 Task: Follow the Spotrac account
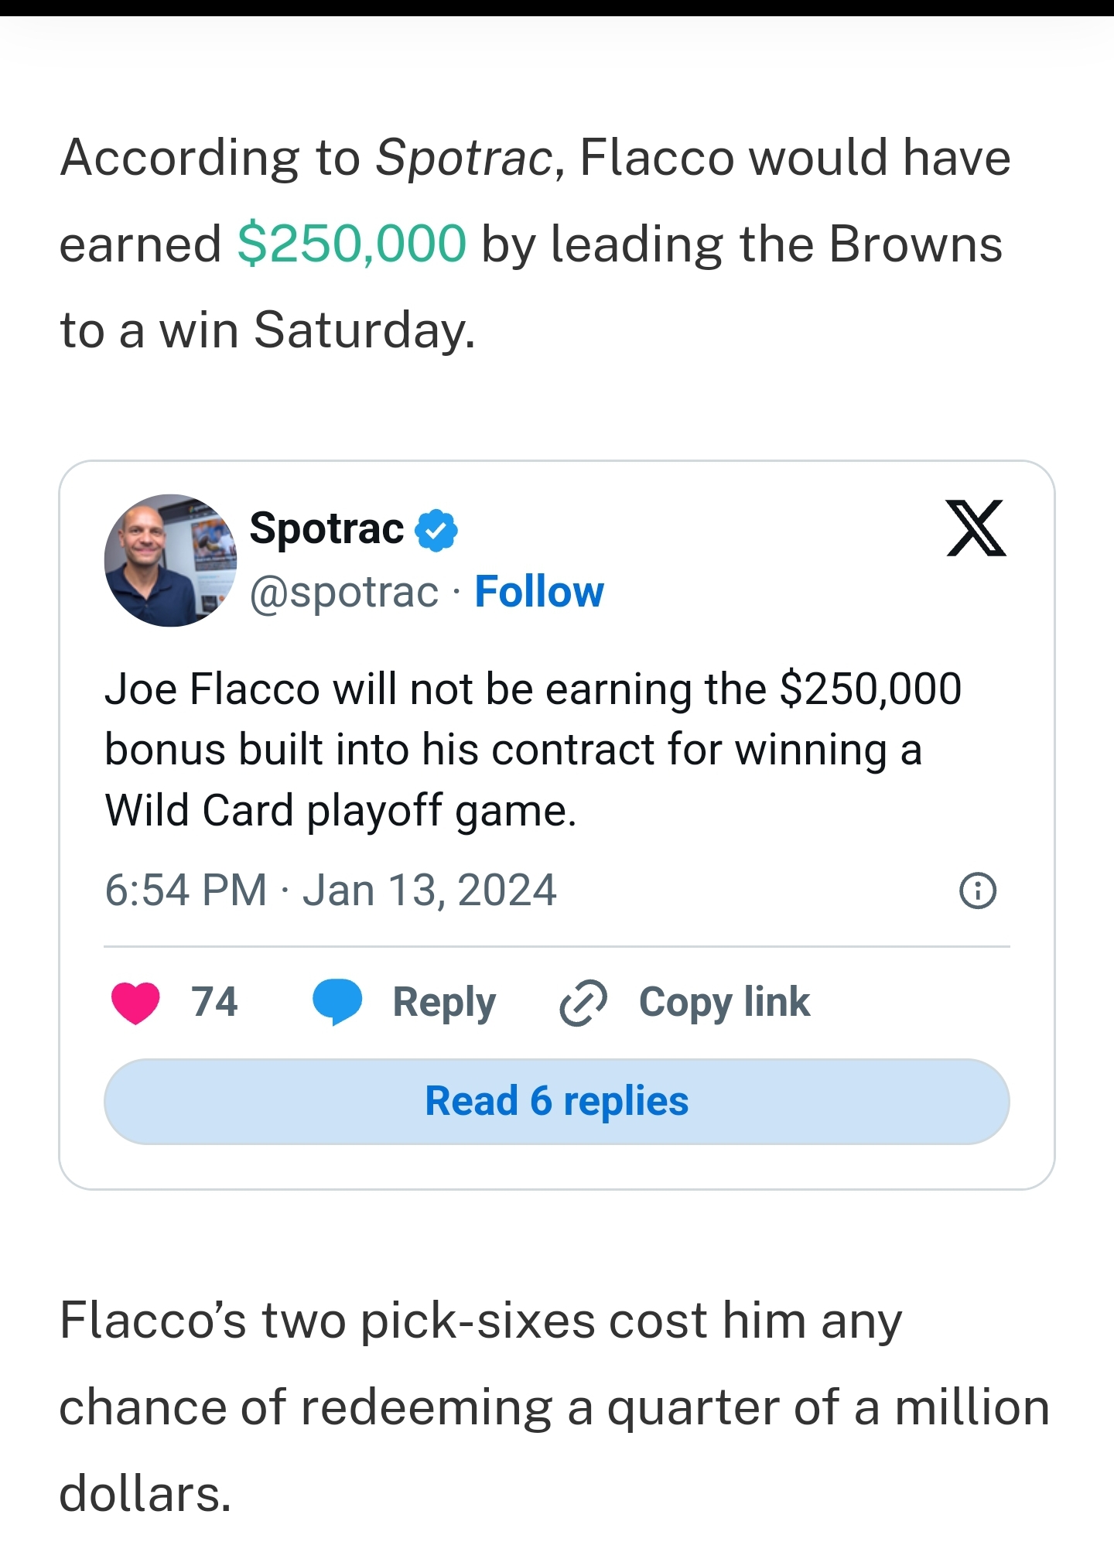(539, 593)
